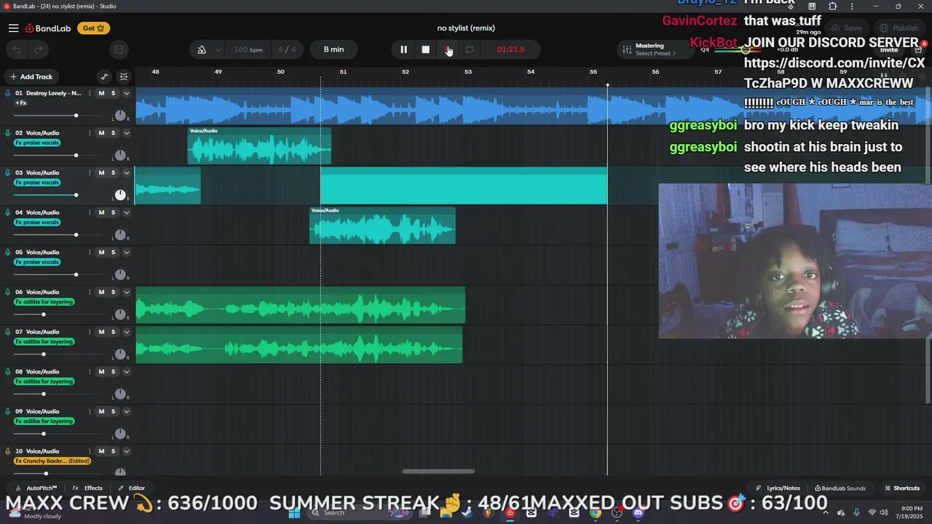Screen dimensions: 932x524
Task: Click the Mastering sliders icon
Action: [x=626, y=49]
